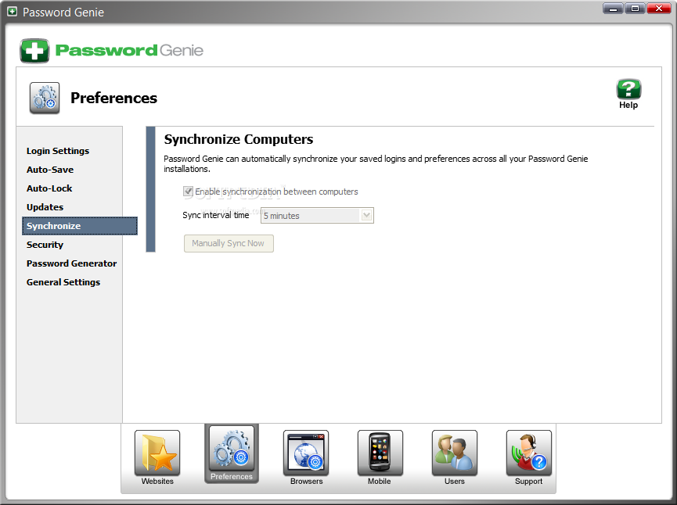Maximize the Password Genie window

tap(635, 8)
